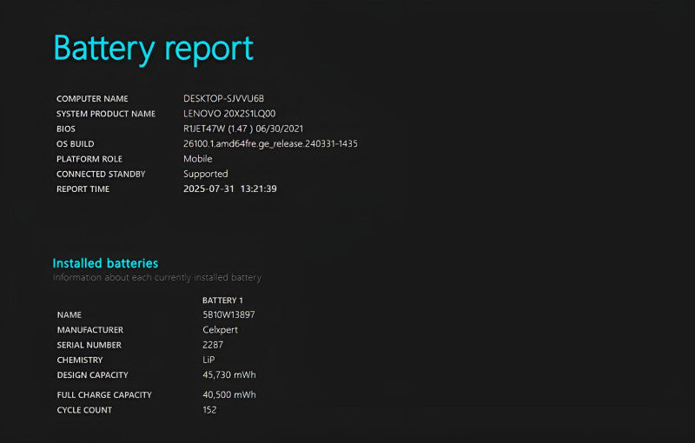Screen dimensions: 695x443
Task: Select the SERIAL NUMBER row label
Action: coord(89,345)
